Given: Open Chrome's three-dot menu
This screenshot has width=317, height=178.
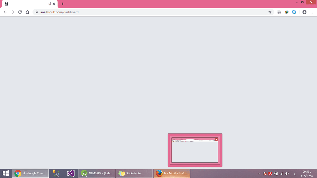Looking at the screenshot, I should (x=312, y=12).
